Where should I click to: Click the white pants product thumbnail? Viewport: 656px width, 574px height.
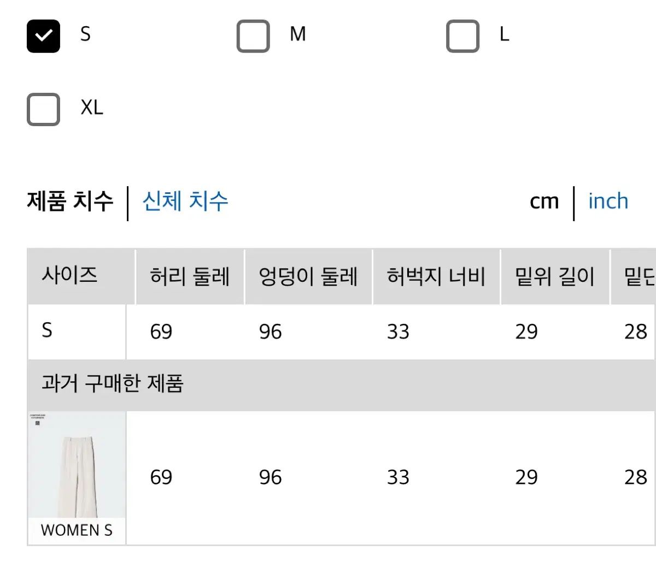[77, 465]
